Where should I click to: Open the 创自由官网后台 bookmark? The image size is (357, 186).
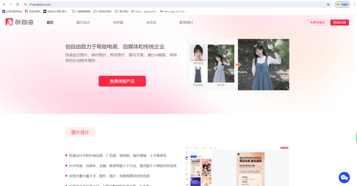(12, 11)
